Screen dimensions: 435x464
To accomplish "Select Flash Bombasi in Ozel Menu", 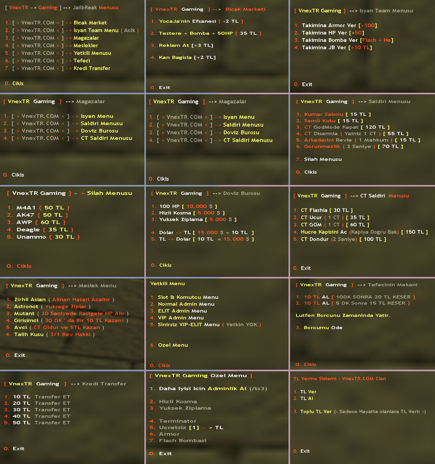I will (178, 441).
